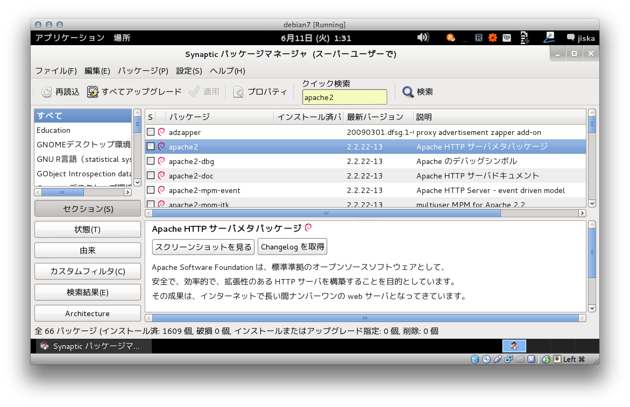Click the package list horizontal scrollbar thumb
Viewport: 630px width, 407px height.
[326, 213]
